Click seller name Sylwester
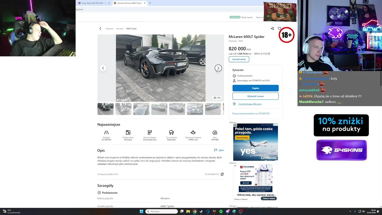The height and width of the screenshot is (215, 382). coord(238,70)
